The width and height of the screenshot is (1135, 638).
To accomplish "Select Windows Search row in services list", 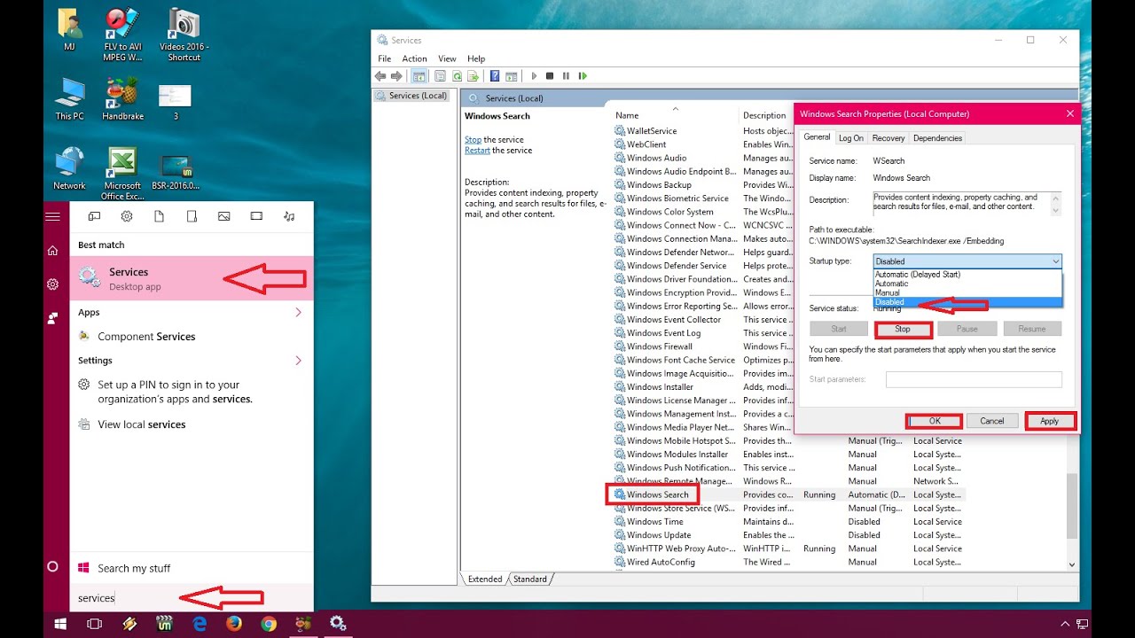I will pos(789,494).
